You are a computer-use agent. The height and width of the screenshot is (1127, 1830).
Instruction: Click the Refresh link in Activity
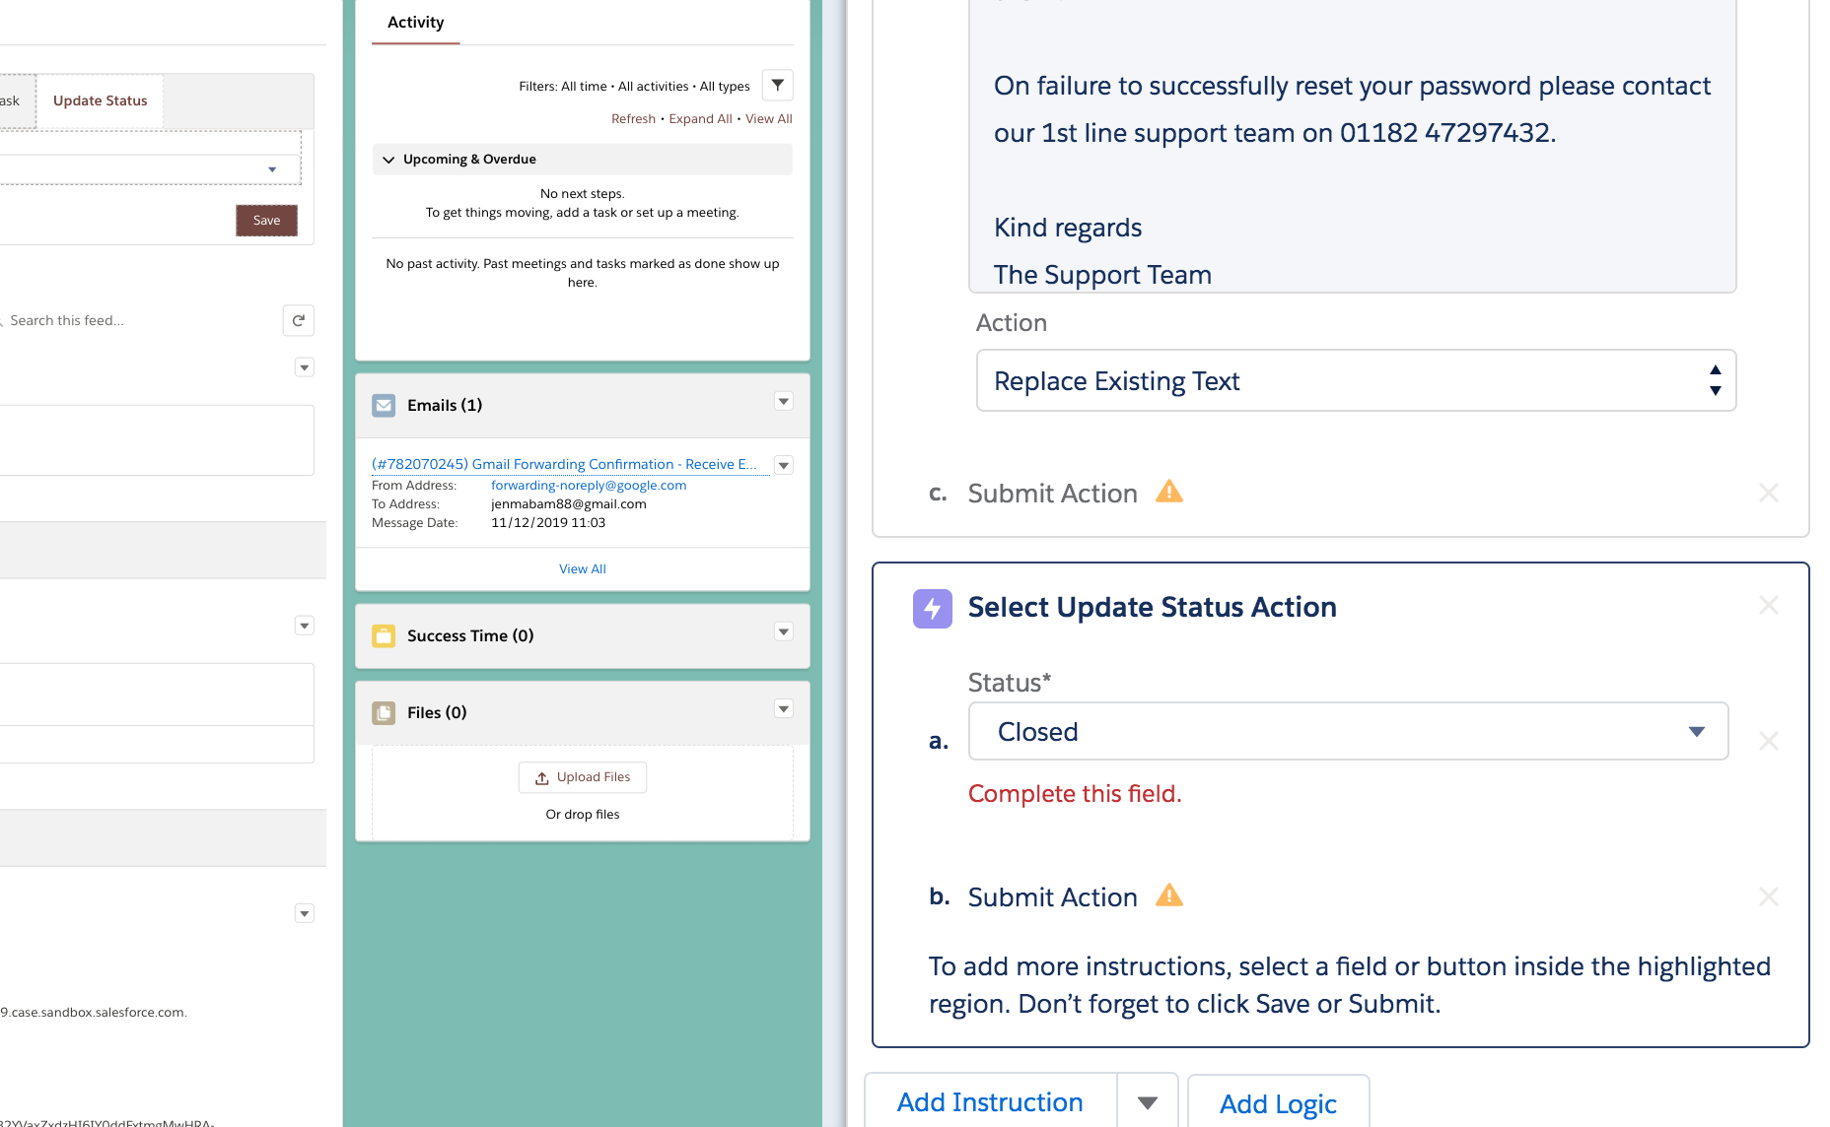tap(633, 118)
